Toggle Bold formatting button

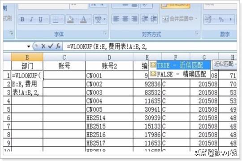[x=22, y=19]
